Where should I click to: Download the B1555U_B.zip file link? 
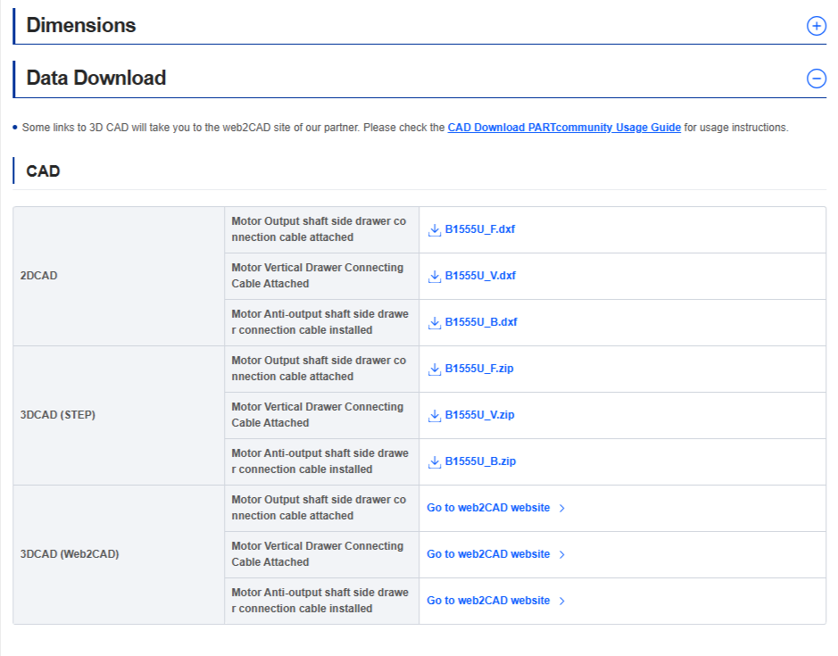coord(480,461)
